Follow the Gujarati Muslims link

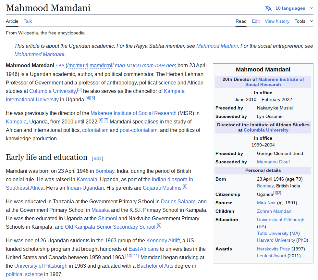(162, 188)
